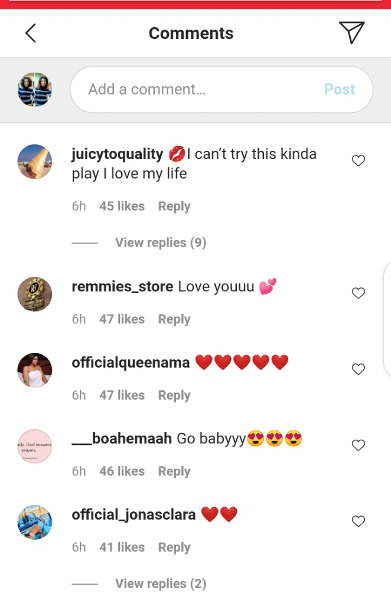
Task: Open remmies_store's profile avatar
Action: tap(35, 294)
